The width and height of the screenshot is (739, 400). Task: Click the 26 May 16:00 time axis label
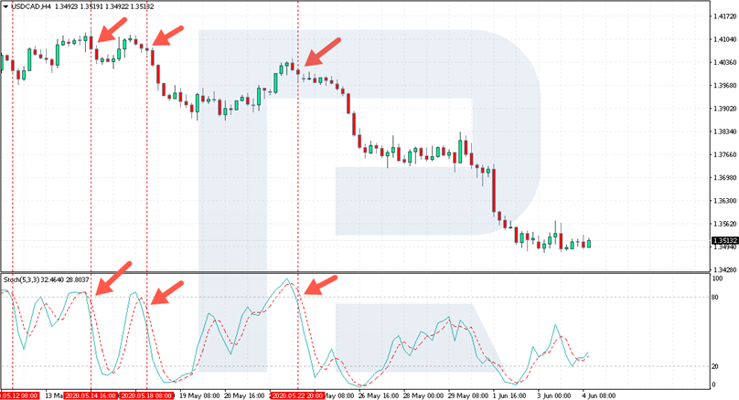click(379, 395)
